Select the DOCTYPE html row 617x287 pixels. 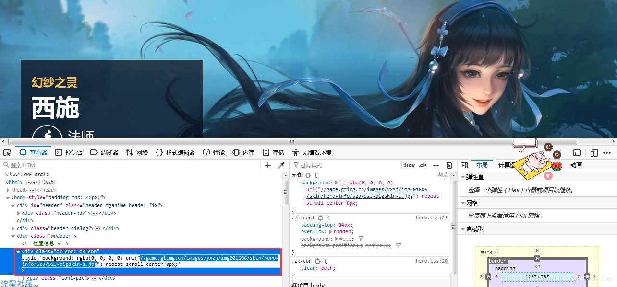tap(27, 174)
